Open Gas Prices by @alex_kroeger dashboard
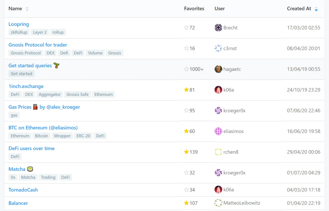 click(x=44, y=107)
